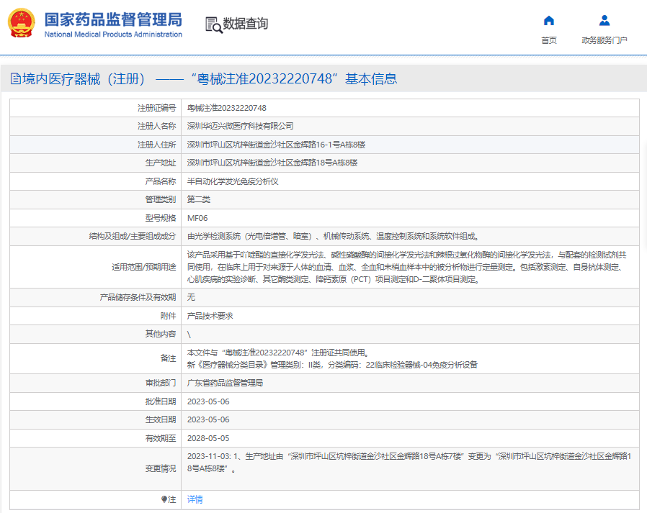The width and height of the screenshot is (647, 513).
Task: Click the 其他内容 backslash value
Action: click(189, 334)
